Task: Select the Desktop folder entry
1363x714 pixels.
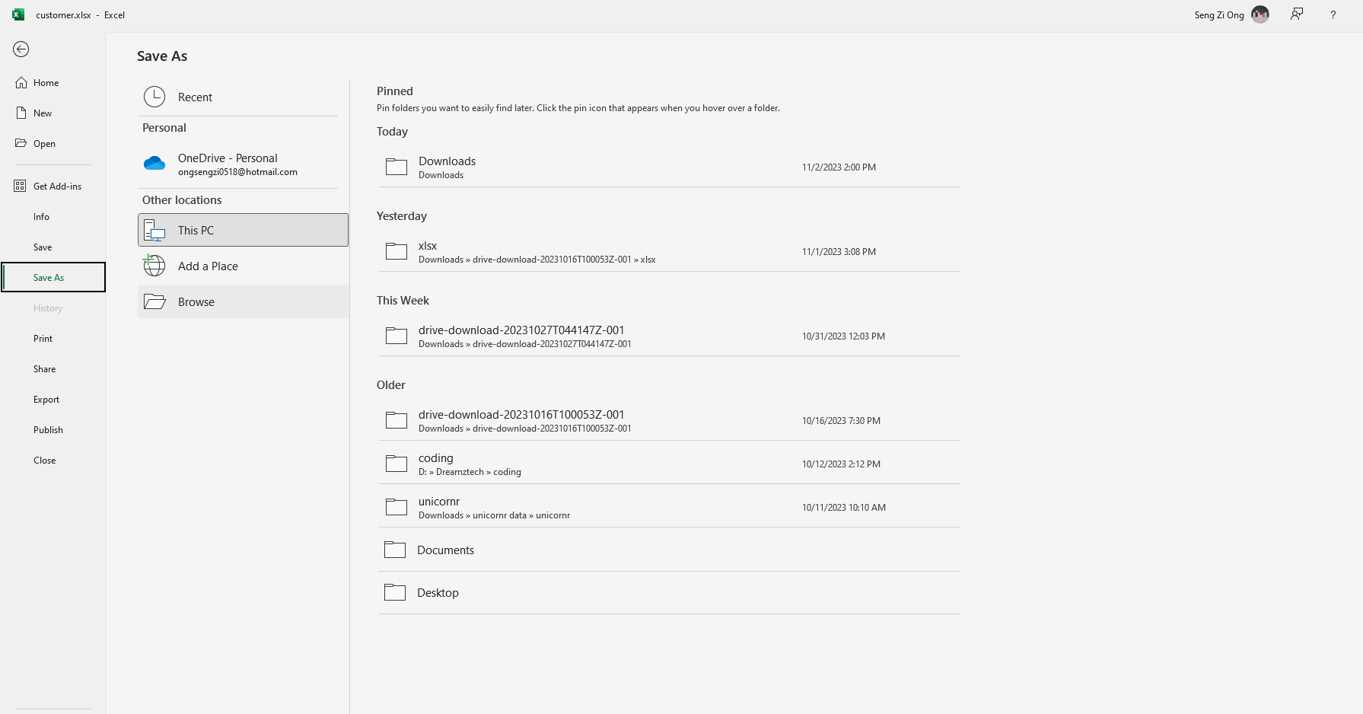Action: point(670,592)
